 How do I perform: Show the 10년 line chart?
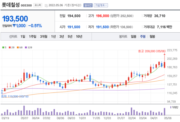tap(79, 37)
